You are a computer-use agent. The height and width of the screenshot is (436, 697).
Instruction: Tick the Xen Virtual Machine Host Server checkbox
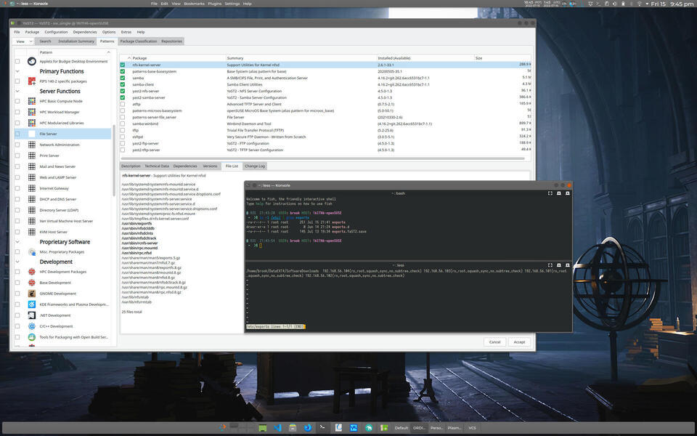tap(17, 221)
